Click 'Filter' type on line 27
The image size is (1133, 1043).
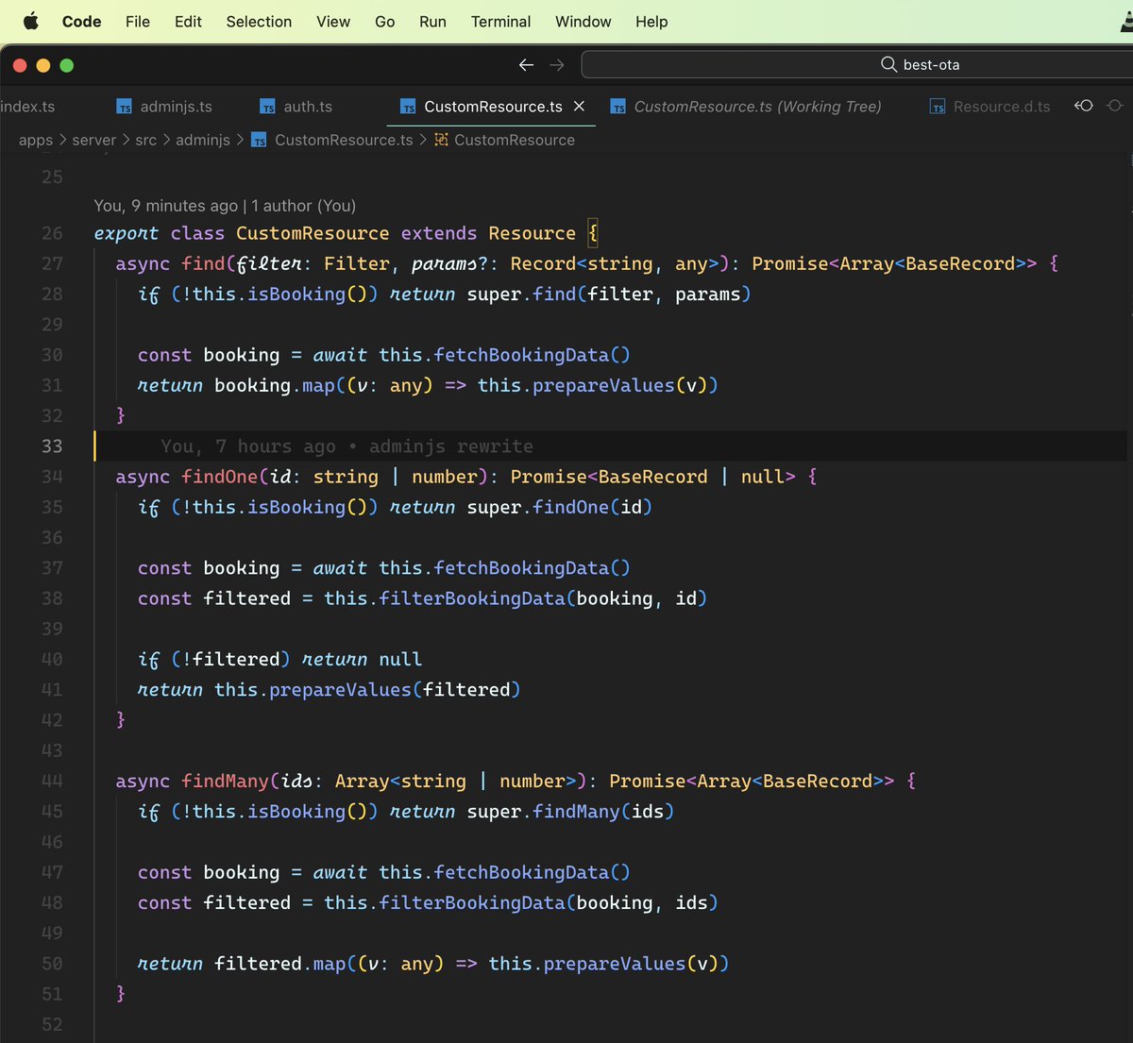pos(356,263)
